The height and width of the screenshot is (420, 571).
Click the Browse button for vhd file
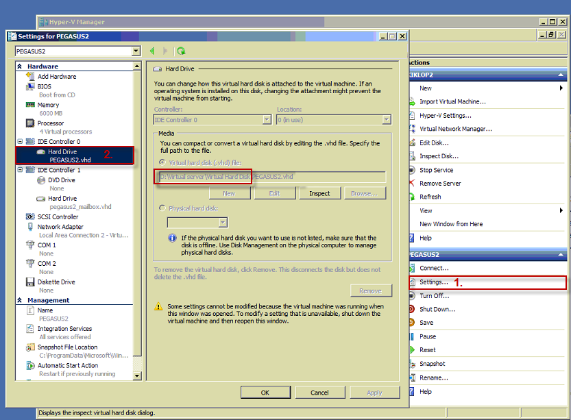point(364,193)
